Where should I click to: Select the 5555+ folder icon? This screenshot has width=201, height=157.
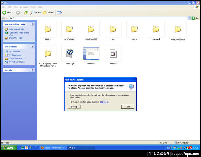48,29
